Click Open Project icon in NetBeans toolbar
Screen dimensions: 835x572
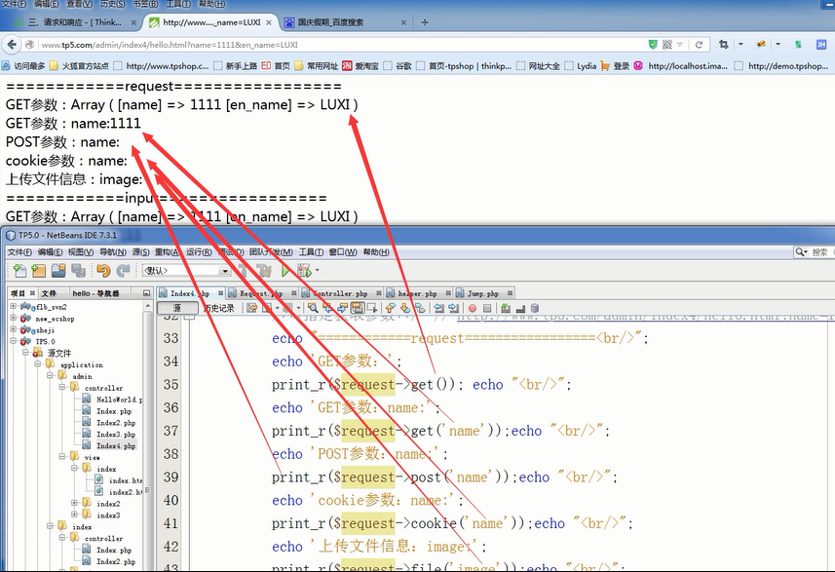click(x=58, y=271)
